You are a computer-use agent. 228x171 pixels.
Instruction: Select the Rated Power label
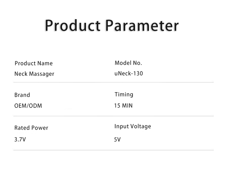coord(31,128)
